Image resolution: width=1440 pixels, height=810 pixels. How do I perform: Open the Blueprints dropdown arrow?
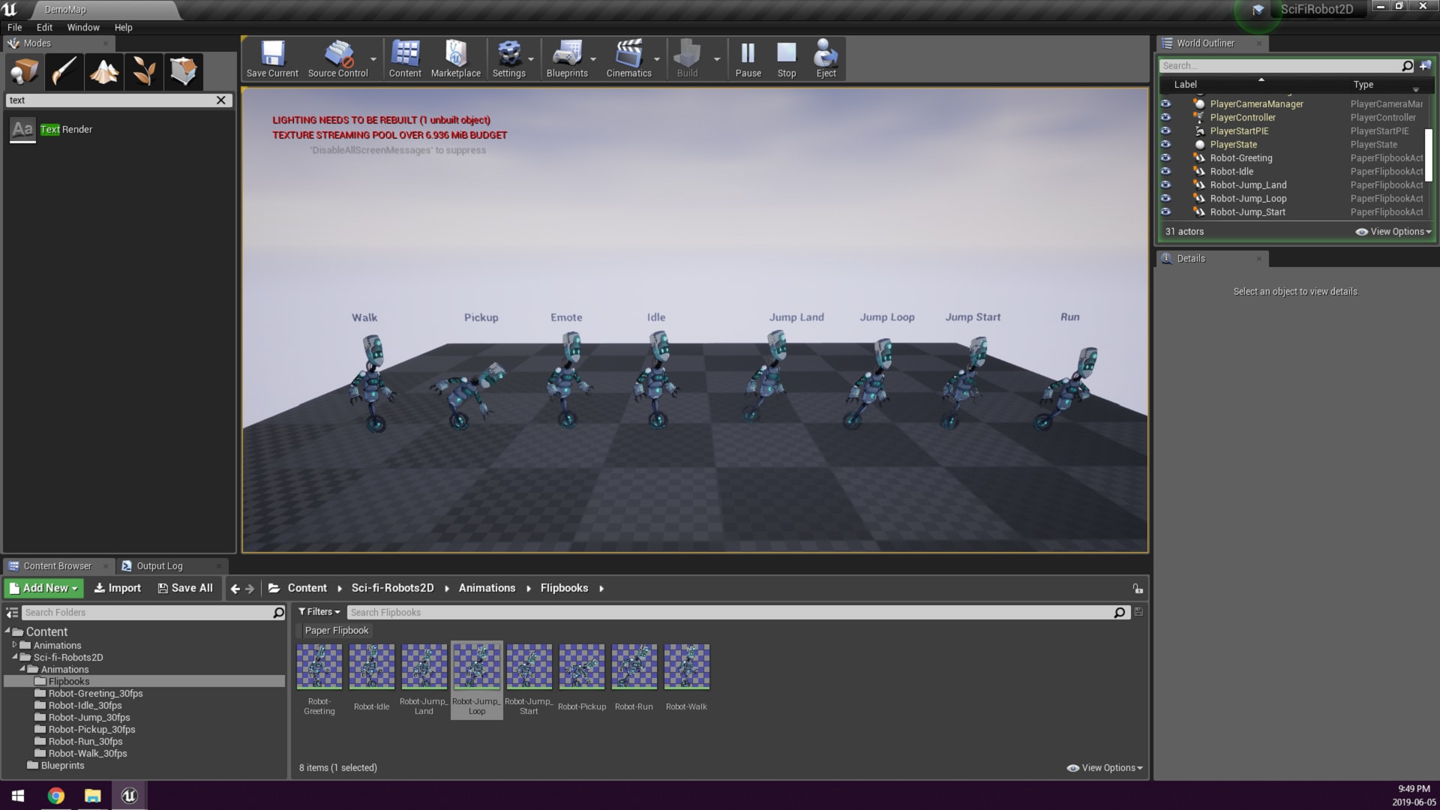tap(593, 59)
